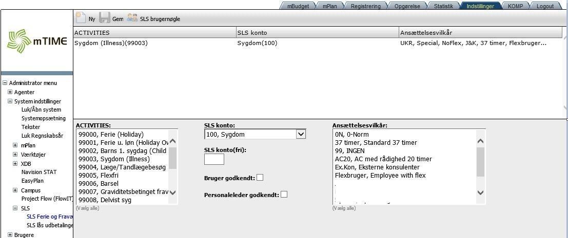Expand the Agenter tree node
568x238 pixels.
(x=10, y=92)
